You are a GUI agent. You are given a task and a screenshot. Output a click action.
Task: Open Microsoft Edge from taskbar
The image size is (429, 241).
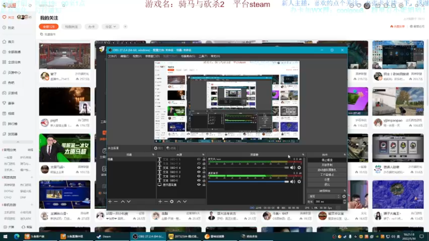pos(17,236)
